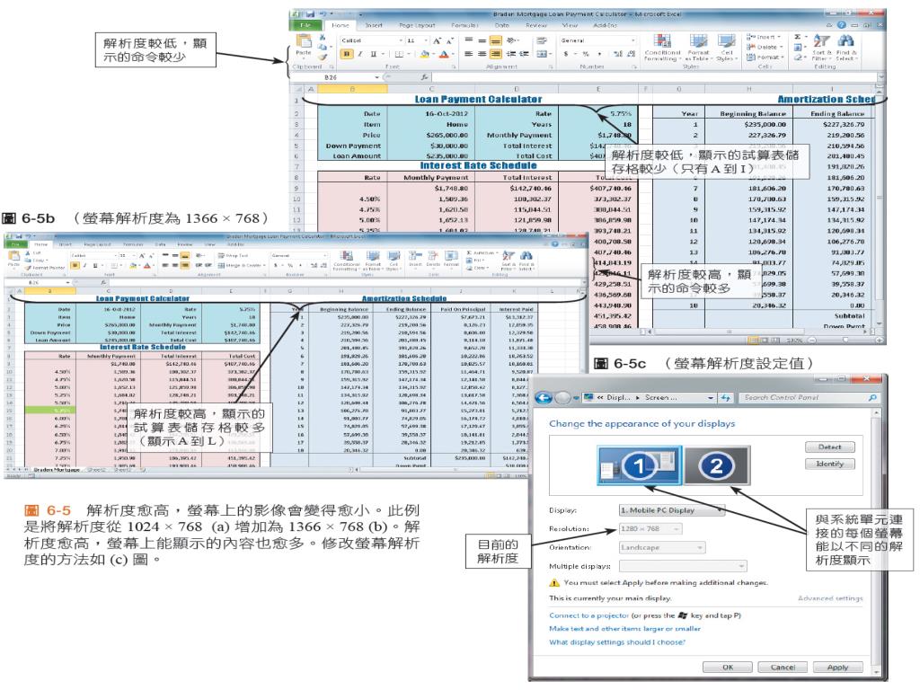Click the Cancel button in the dialog

pos(783,668)
